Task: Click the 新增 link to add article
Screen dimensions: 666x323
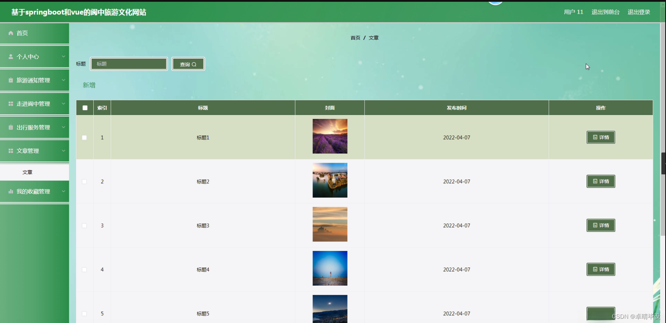Action: [x=89, y=85]
